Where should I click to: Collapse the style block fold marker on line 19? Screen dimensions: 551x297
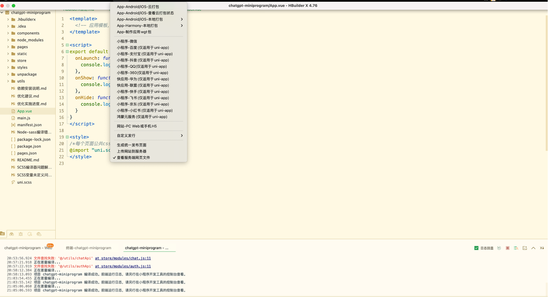(x=67, y=137)
